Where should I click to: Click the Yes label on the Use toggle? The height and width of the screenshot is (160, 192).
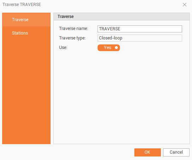pos(107,48)
